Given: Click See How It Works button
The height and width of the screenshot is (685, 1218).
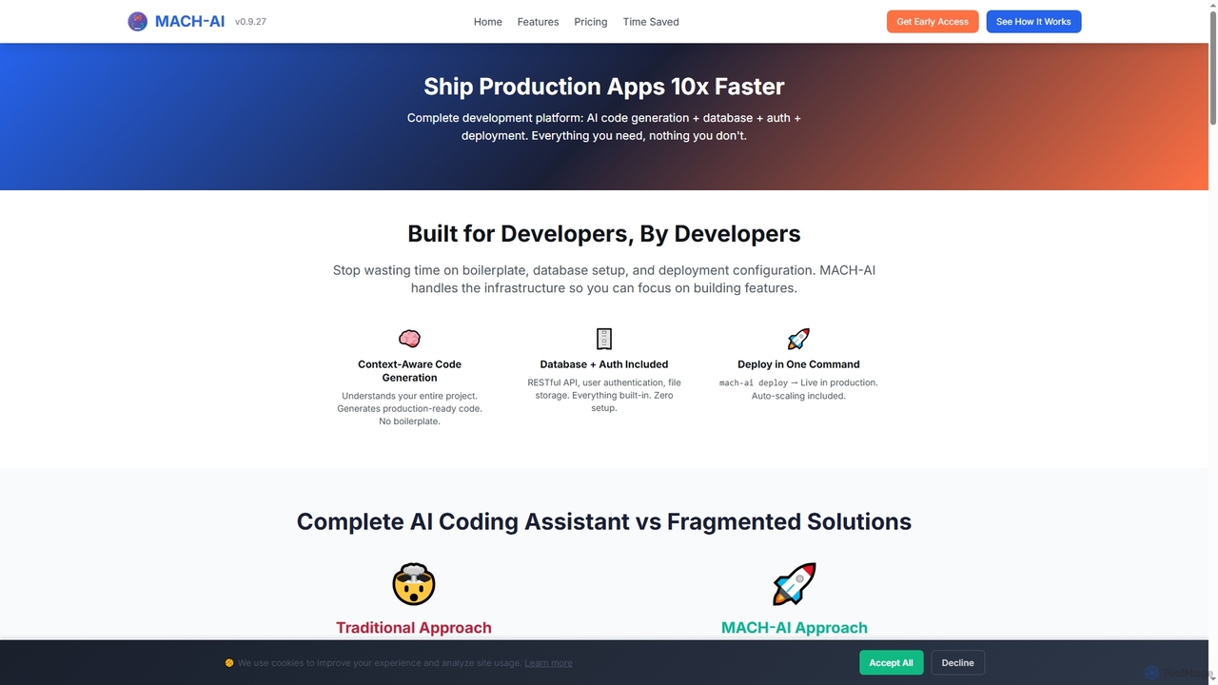Looking at the screenshot, I should [x=1033, y=22].
